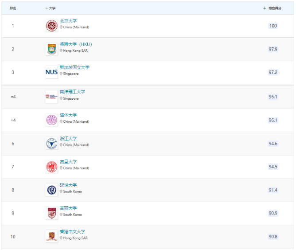Click the HKU crest logo
Viewport: 296px width, 250px height.
pos(51,49)
